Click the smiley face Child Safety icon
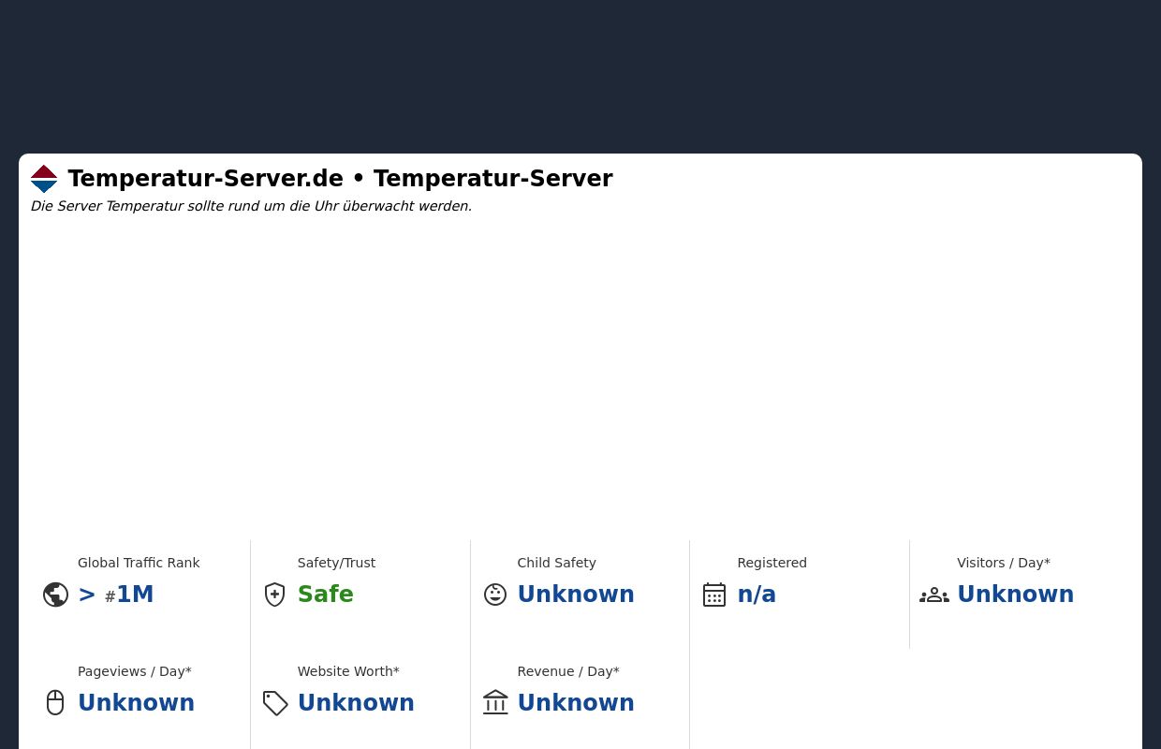This screenshot has width=1161, height=749. tap(494, 595)
